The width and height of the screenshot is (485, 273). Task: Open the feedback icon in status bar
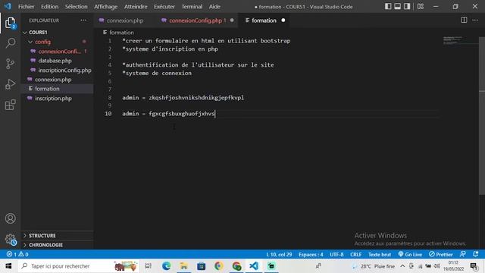click(463, 254)
